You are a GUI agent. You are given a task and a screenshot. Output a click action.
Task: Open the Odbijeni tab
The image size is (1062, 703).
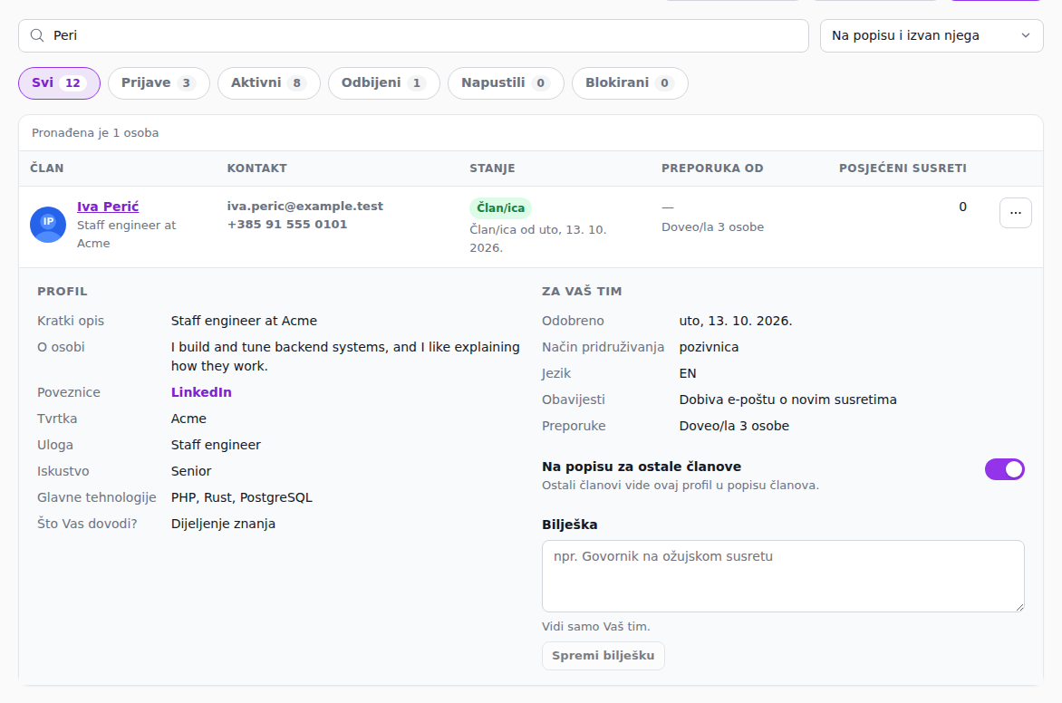(383, 83)
